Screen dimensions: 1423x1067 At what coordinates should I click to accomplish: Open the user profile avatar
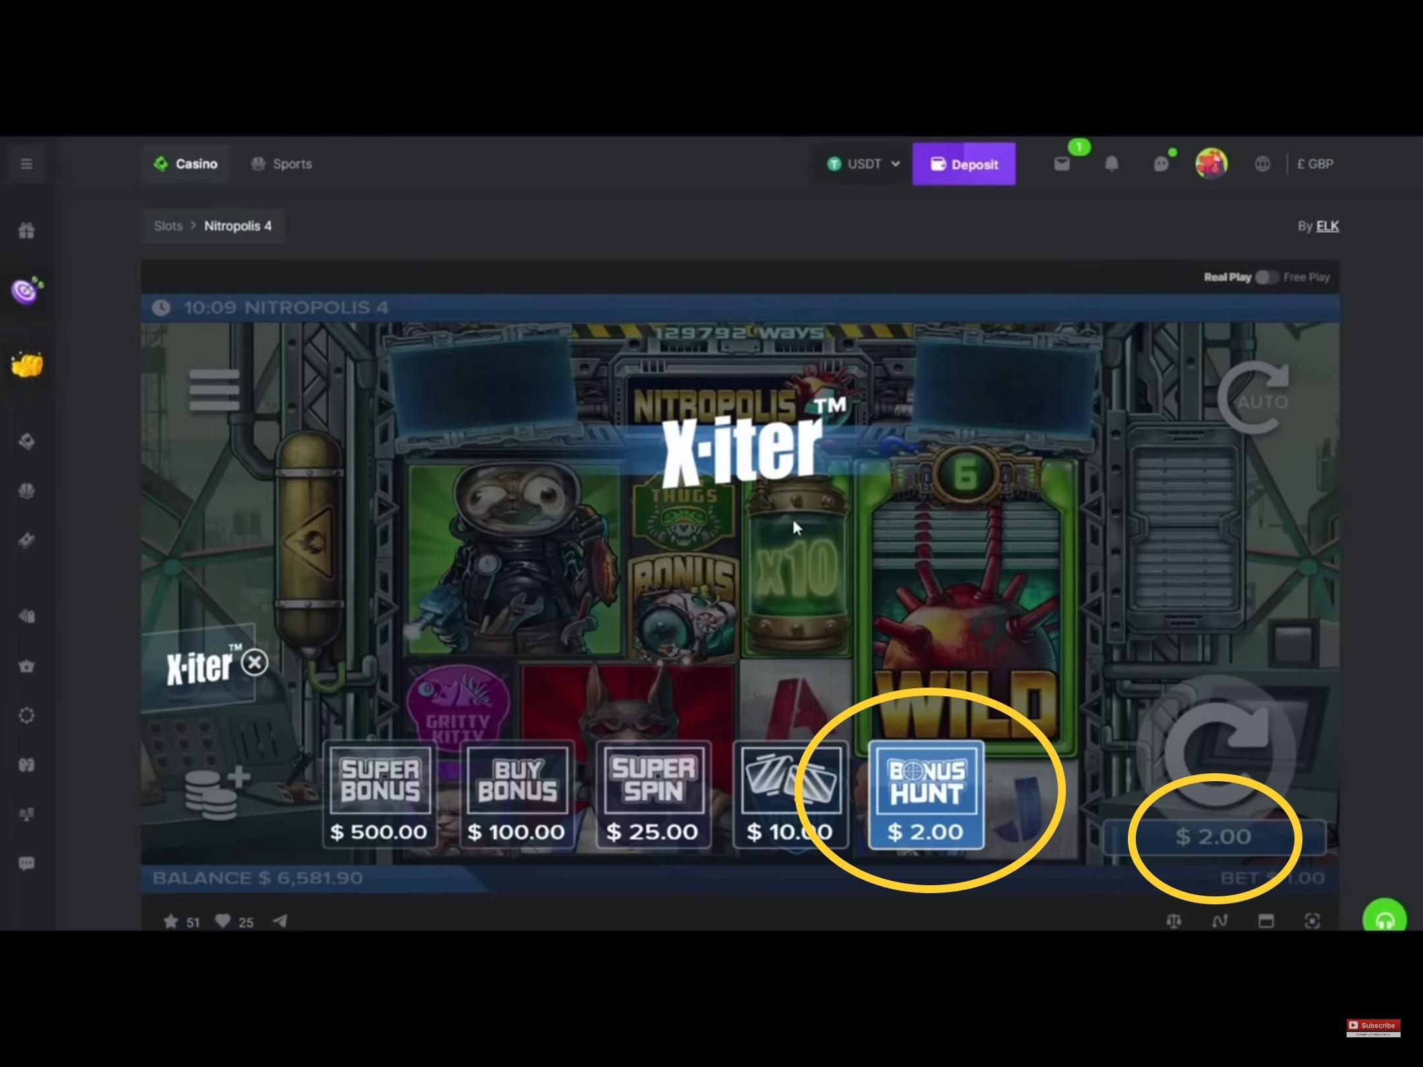(x=1211, y=163)
